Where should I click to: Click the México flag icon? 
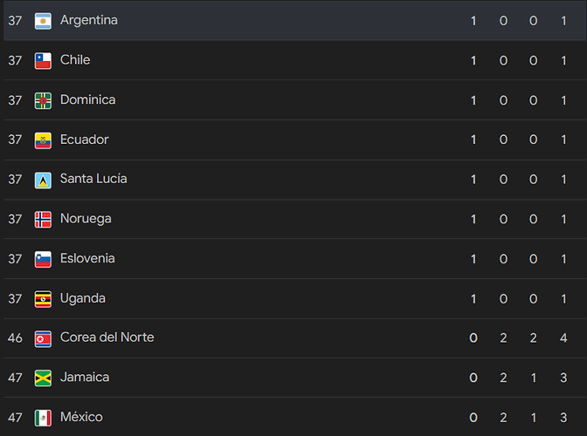pyautogui.click(x=43, y=418)
